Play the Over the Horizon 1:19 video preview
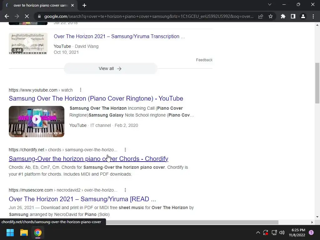 pyautogui.click(x=37, y=122)
